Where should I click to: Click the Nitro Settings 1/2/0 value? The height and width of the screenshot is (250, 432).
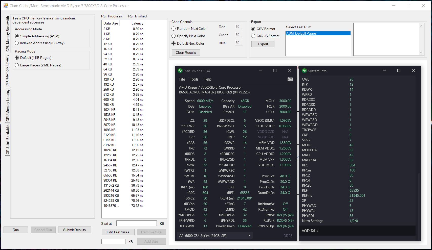[x=353, y=221]
